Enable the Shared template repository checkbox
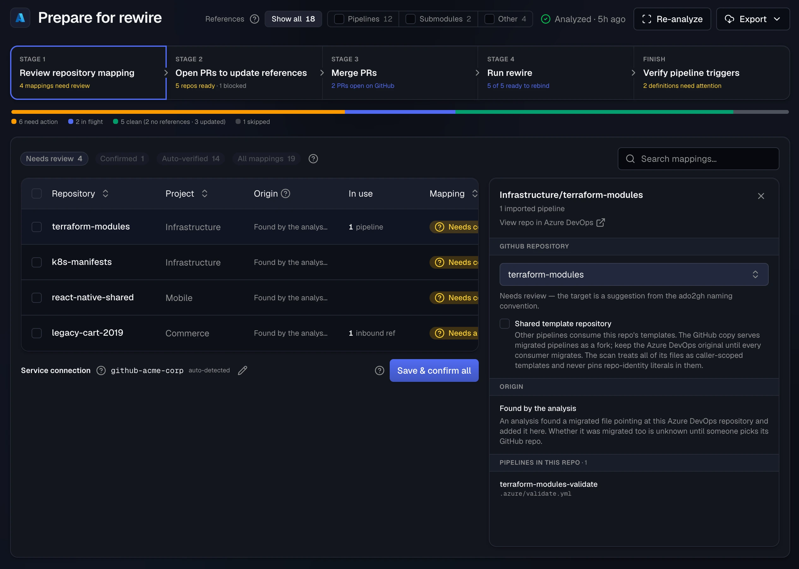Viewport: 799px width, 569px height. click(504, 323)
